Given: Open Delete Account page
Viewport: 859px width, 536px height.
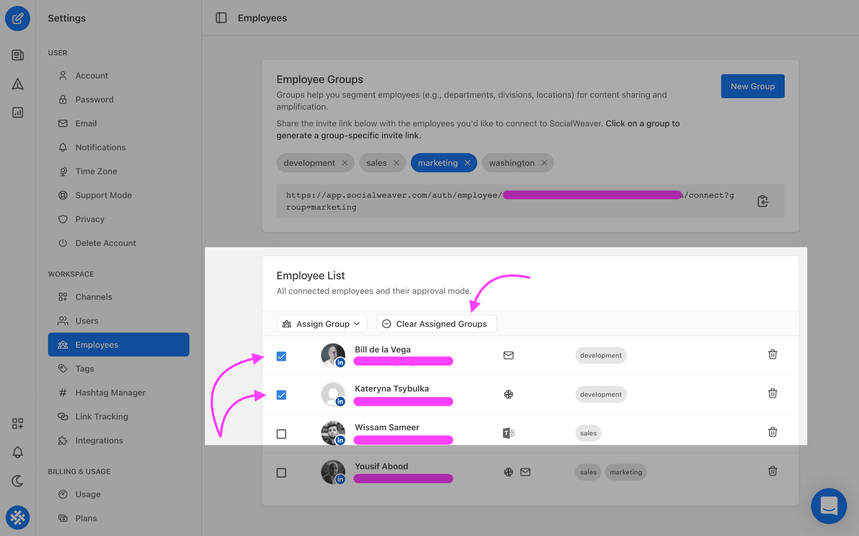Looking at the screenshot, I should [x=119, y=243].
